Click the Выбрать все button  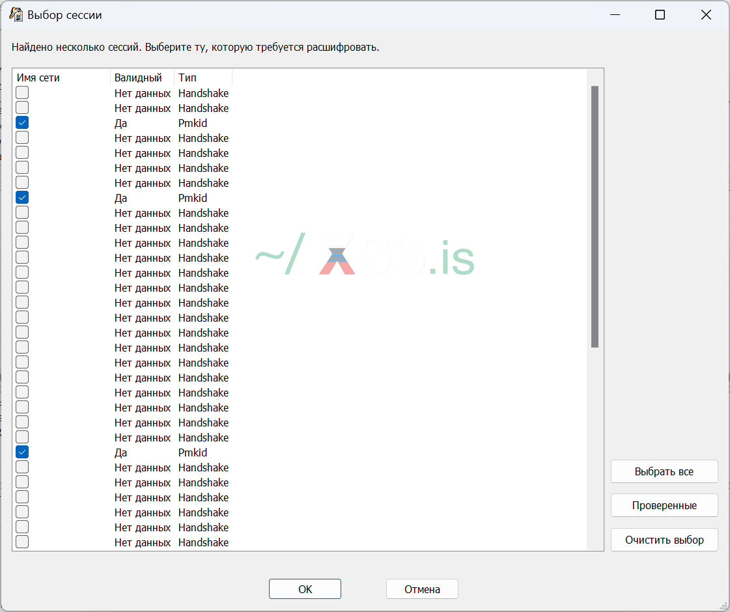point(664,471)
